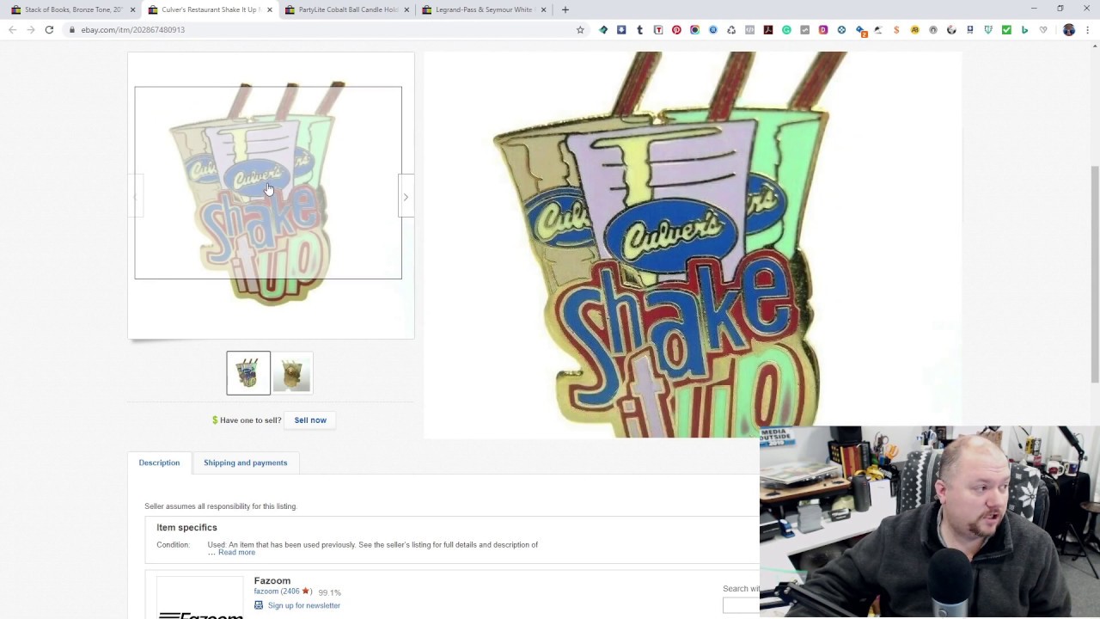
Task: Click the yellow AB extension icon
Action: click(x=914, y=30)
